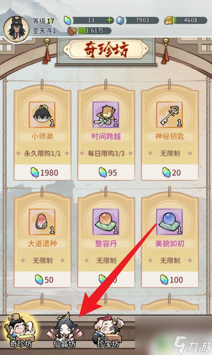This screenshot has width=212, height=355.
Task: Tap the blue crystal currency icon
Action: 120,21
